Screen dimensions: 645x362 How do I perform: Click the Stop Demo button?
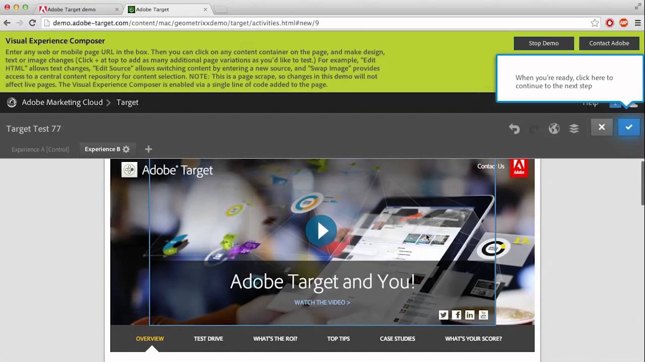544,43
